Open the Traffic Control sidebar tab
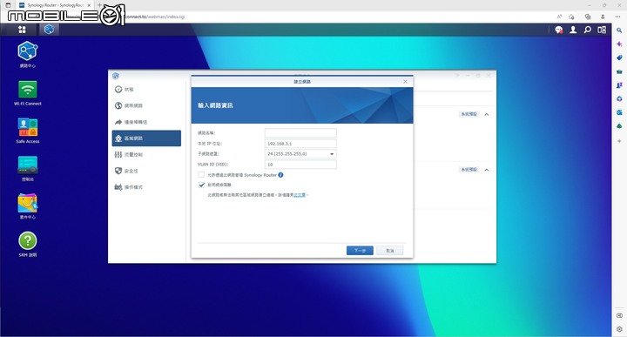 (146, 155)
